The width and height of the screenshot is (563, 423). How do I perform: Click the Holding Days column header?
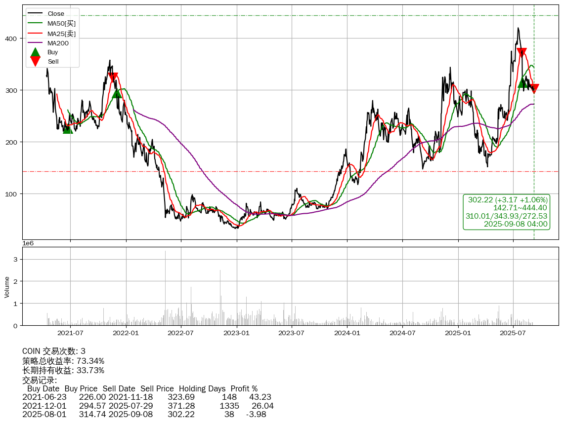(x=202, y=388)
